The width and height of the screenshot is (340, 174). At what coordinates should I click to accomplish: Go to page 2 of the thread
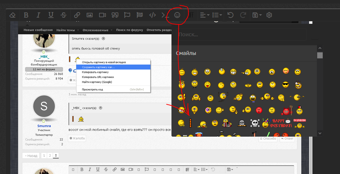tap(50, 156)
